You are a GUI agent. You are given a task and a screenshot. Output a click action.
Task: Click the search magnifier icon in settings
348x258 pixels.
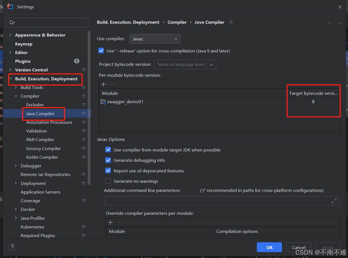click(11, 23)
